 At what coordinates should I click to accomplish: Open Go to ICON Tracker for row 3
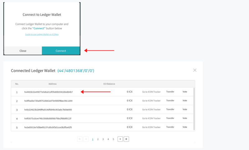[x=151, y=109]
